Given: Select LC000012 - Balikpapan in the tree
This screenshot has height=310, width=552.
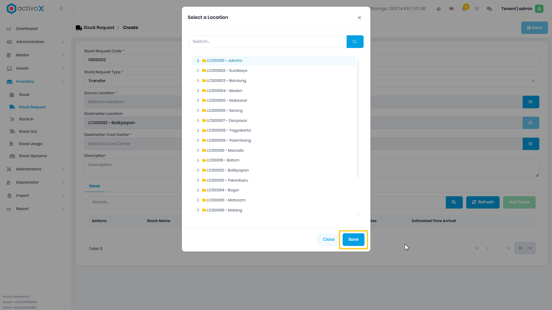Looking at the screenshot, I should (228, 170).
